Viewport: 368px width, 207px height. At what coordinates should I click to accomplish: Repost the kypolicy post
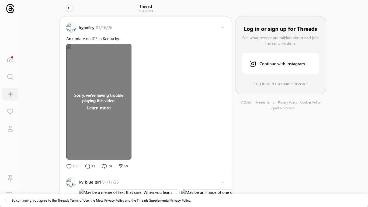coord(104,166)
